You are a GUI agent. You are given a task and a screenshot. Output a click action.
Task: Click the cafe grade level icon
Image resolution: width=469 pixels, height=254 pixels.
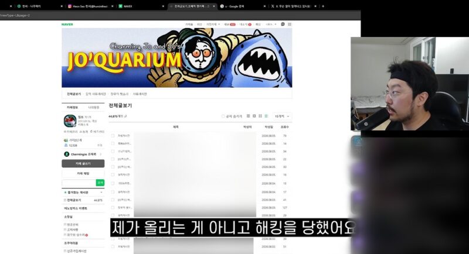coord(66,140)
